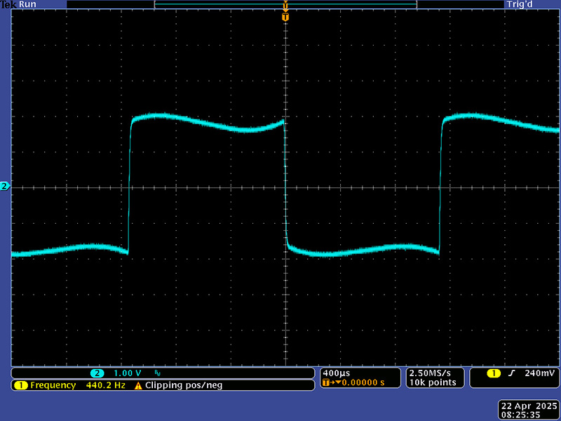Click the waveform record overview bar
Viewport: 561px width, 421px height.
tap(285, 4)
